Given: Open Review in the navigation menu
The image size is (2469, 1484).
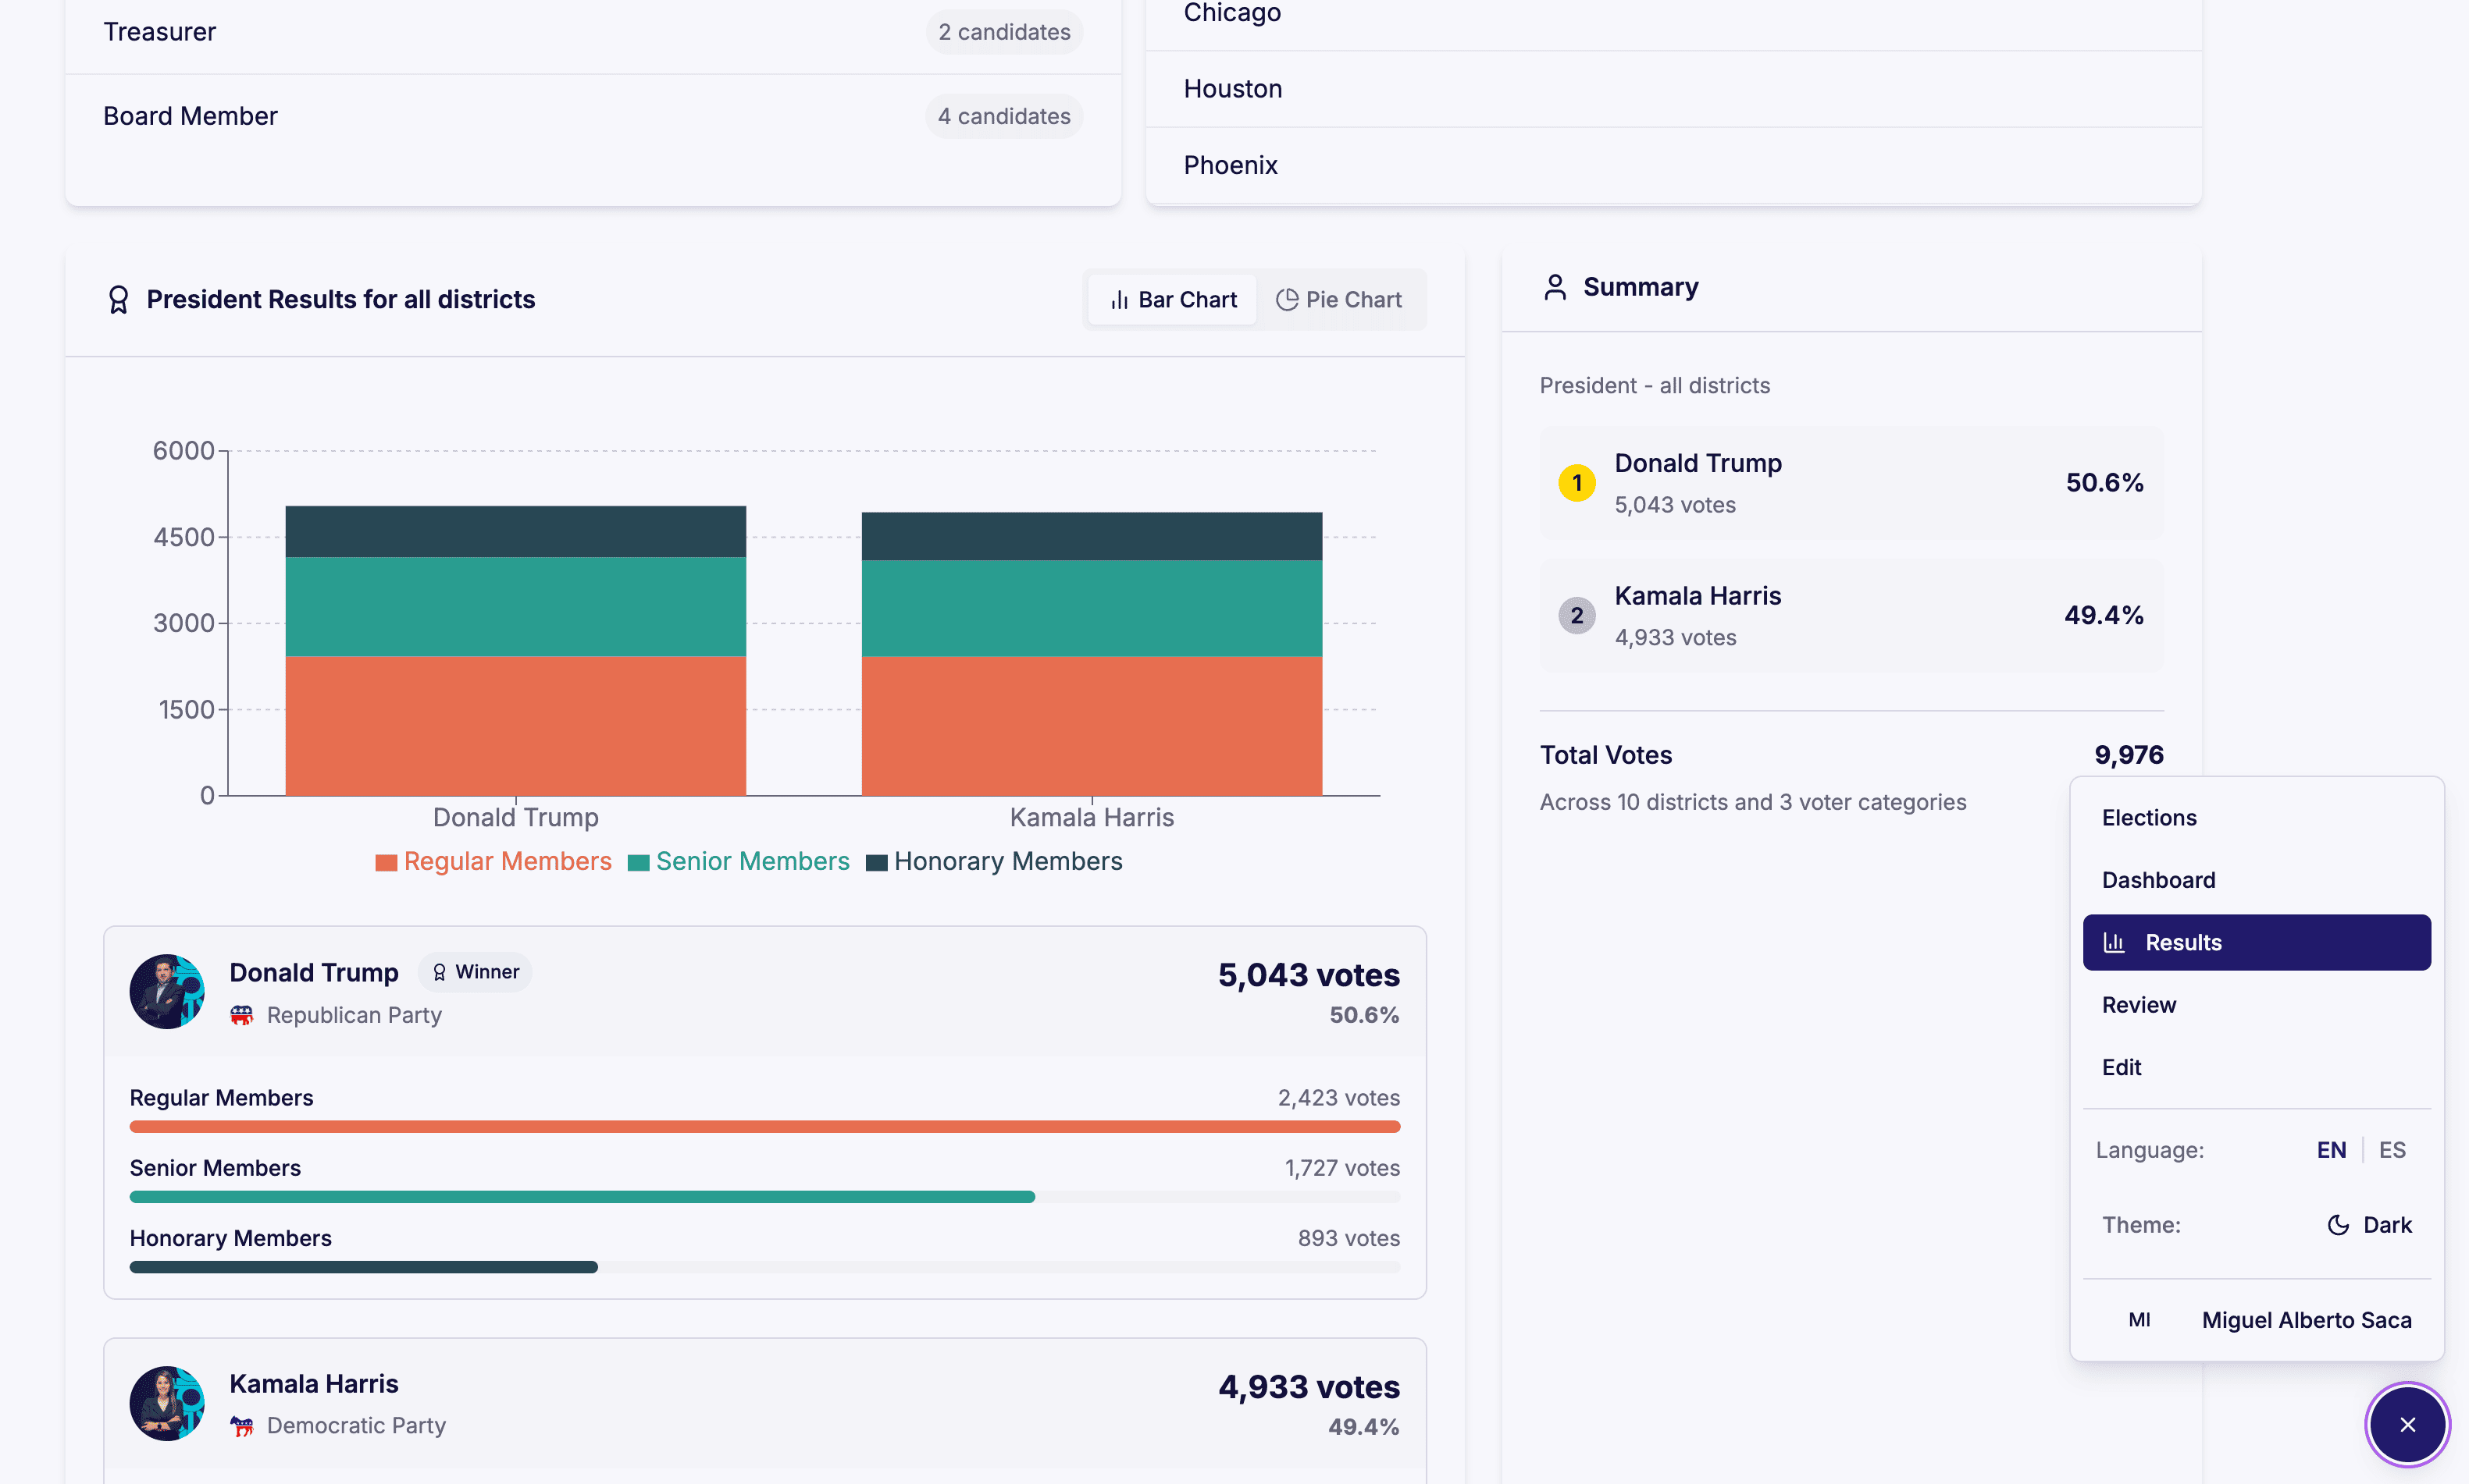Looking at the screenshot, I should point(2139,1005).
